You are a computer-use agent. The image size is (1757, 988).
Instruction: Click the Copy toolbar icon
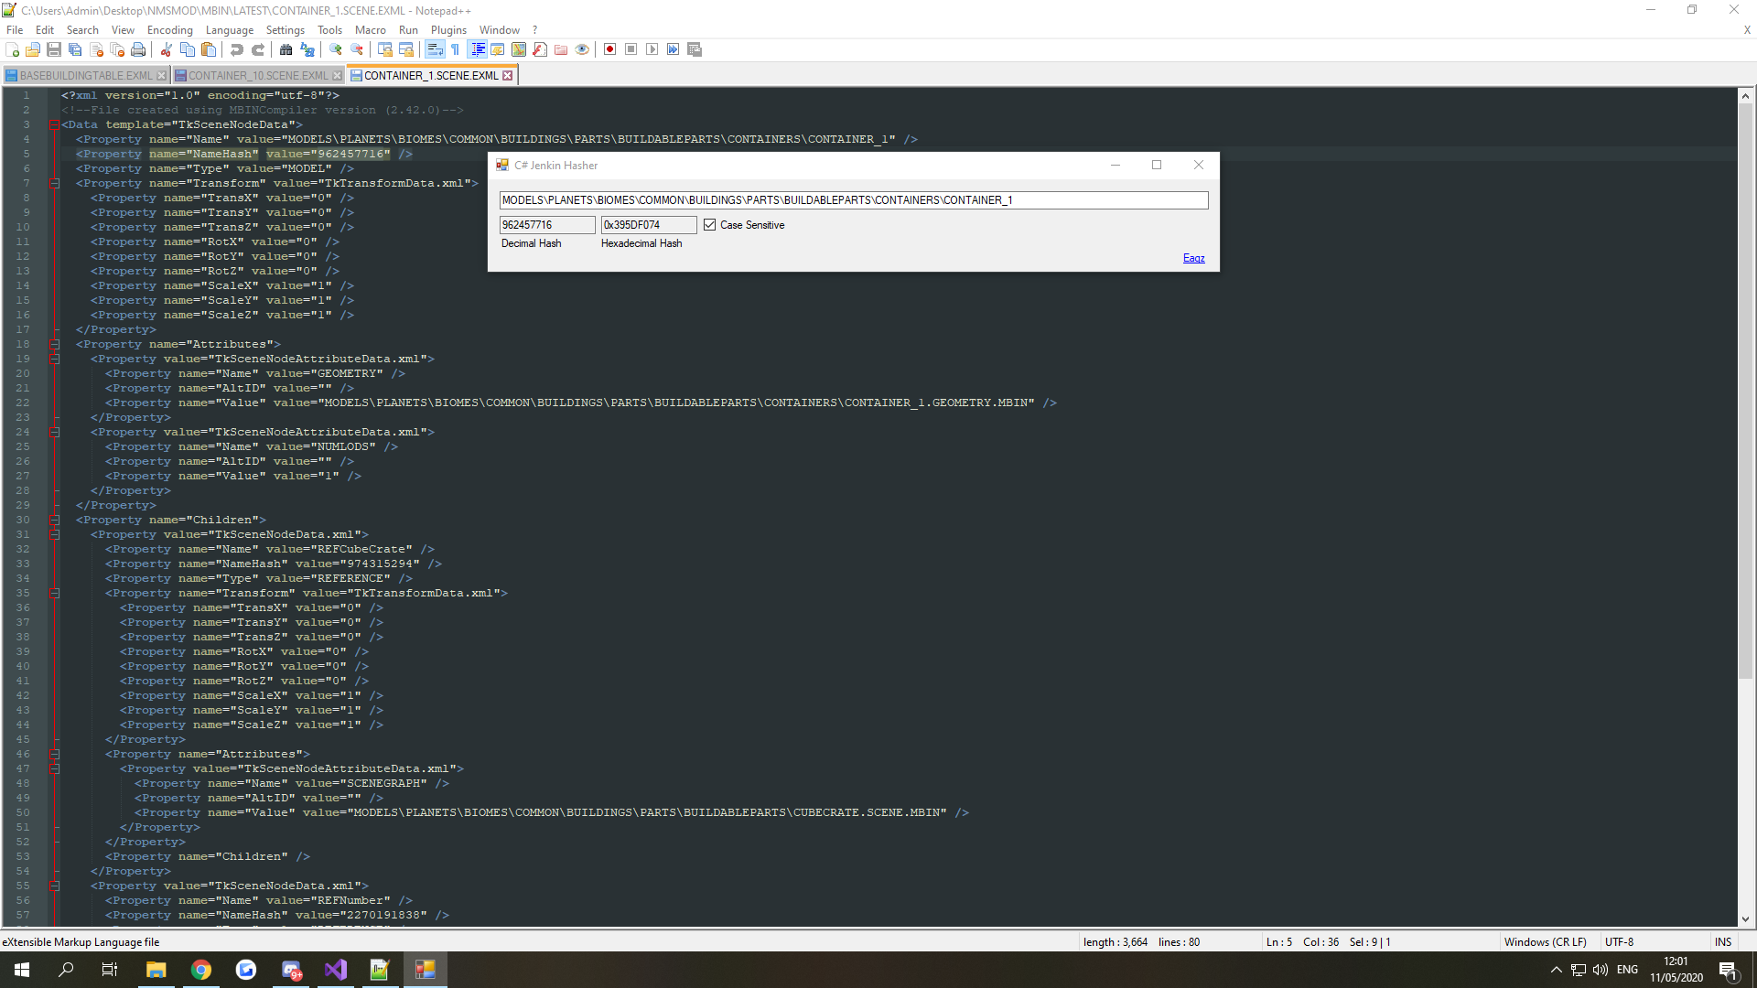[188, 49]
